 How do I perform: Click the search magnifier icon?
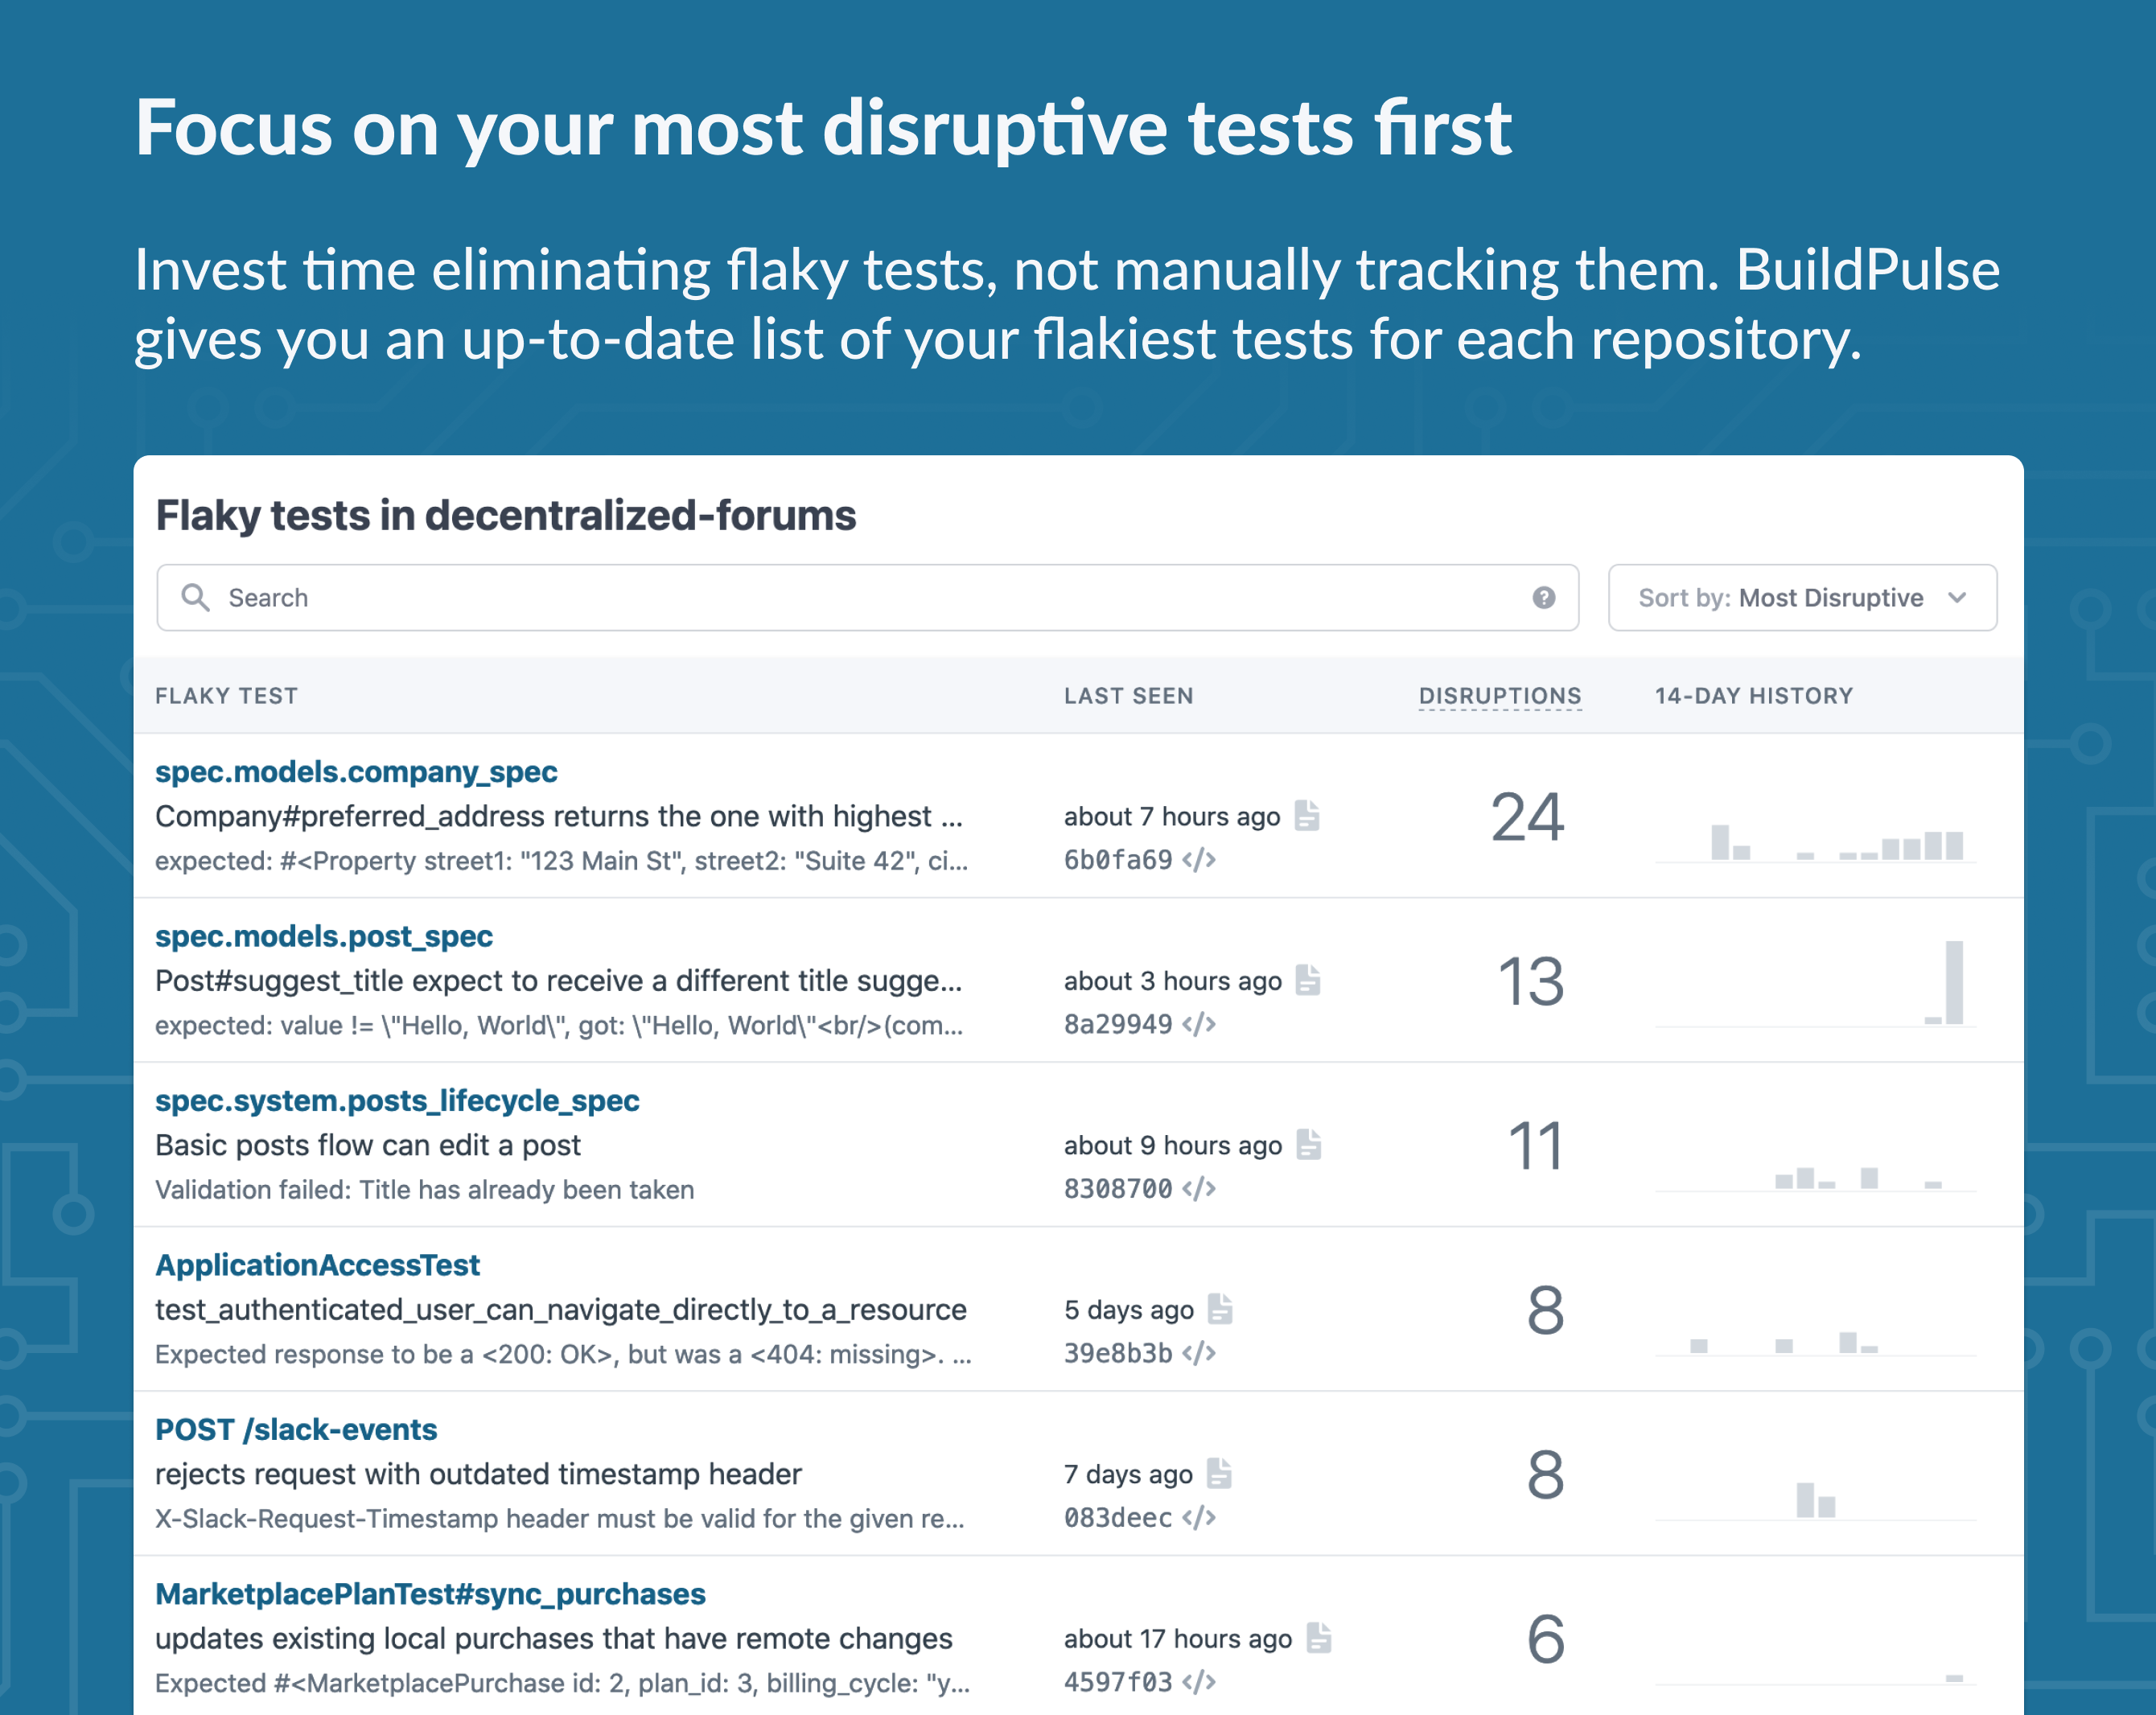(x=195, y=597)
